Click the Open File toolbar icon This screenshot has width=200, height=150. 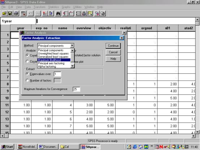click(4, 13)
